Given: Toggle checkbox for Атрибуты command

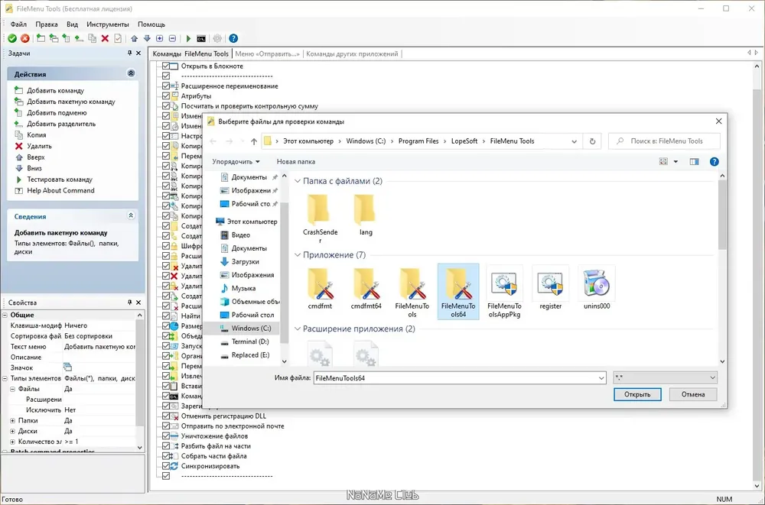Looking at the screenshot, I should [x=166, y=96].
